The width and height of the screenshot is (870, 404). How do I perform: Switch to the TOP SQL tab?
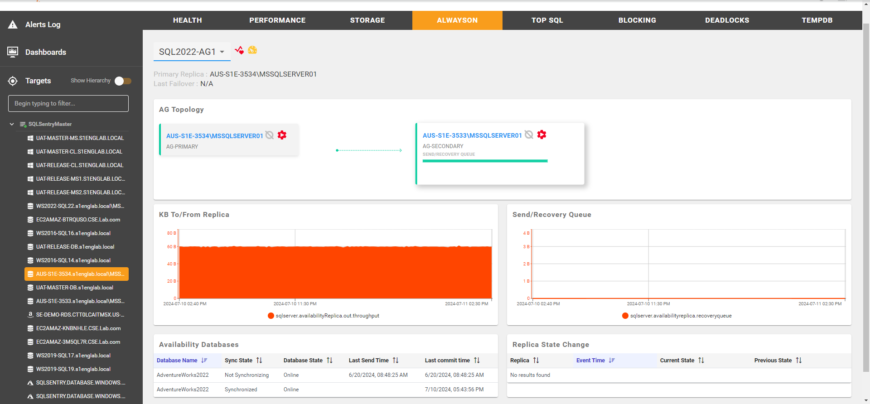547,20
